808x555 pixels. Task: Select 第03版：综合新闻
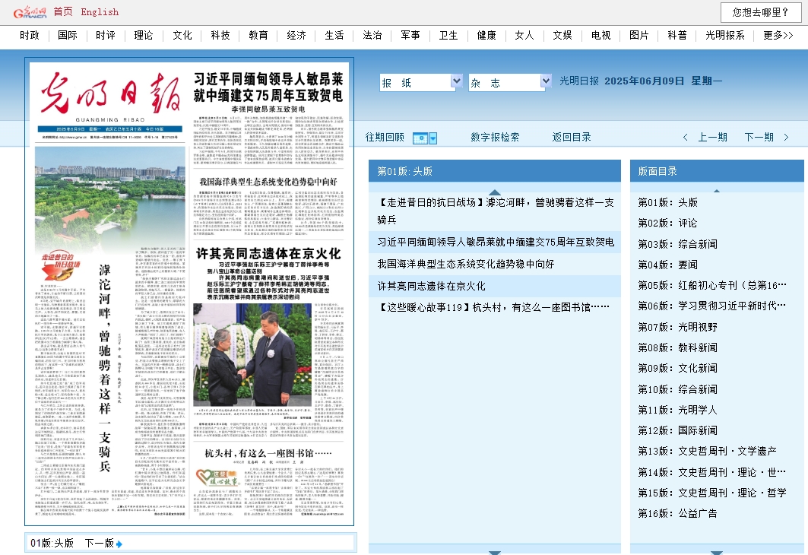pos(677,244)
